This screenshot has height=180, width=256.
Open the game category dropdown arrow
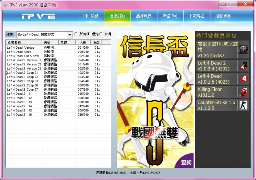(70, 35)
